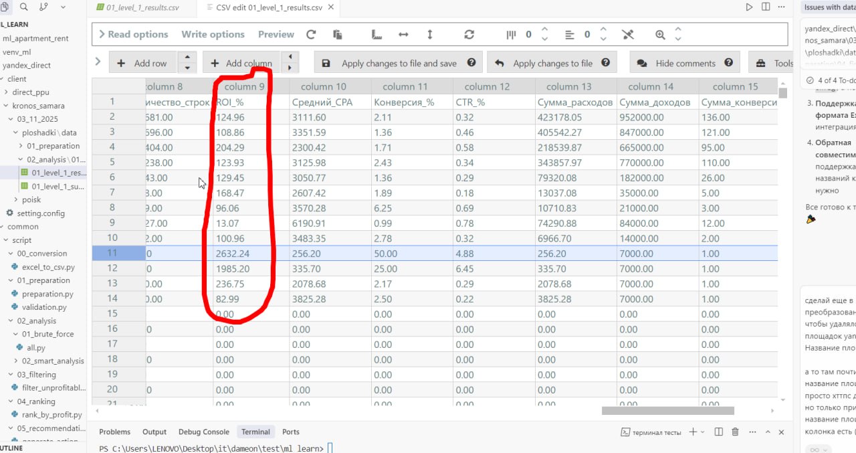Viewport: 856px width, 453px height.
Task: Click the Add row button
Action: [x=142, y=64]
